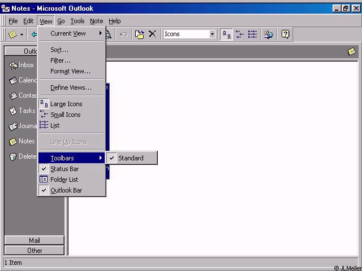Viewport: 362px width, 271px height.
Task: Click the Move to Folder icon
Action: pyautogui.click(x=140, y=34)
